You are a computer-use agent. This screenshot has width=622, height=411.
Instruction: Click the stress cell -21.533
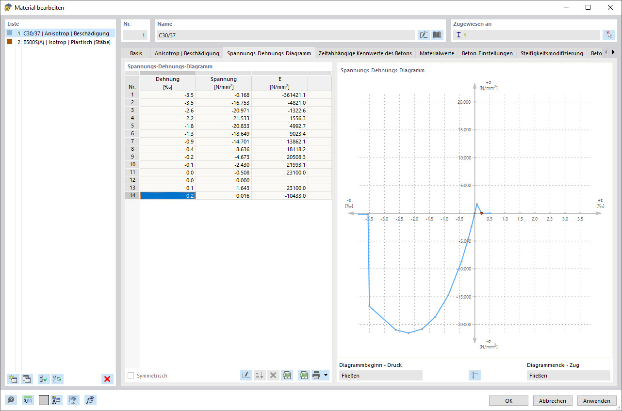tap(224, 118)
